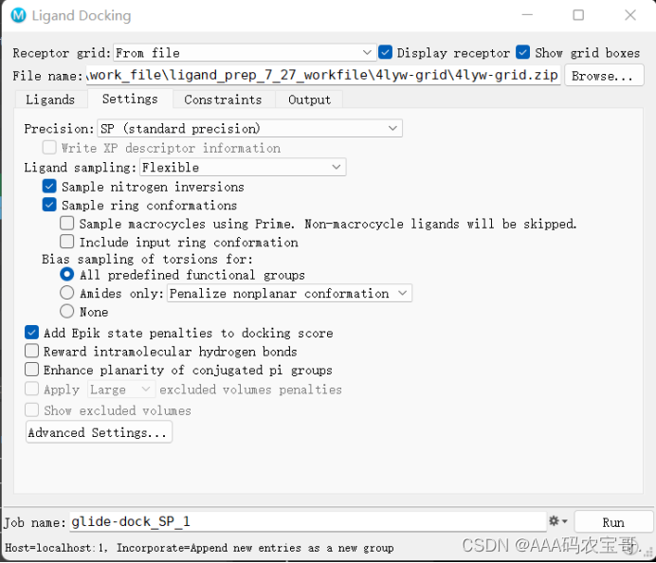This screenshot has height=563, width=656.
Task: Click the Browse... button
Action: pos(604,76)
